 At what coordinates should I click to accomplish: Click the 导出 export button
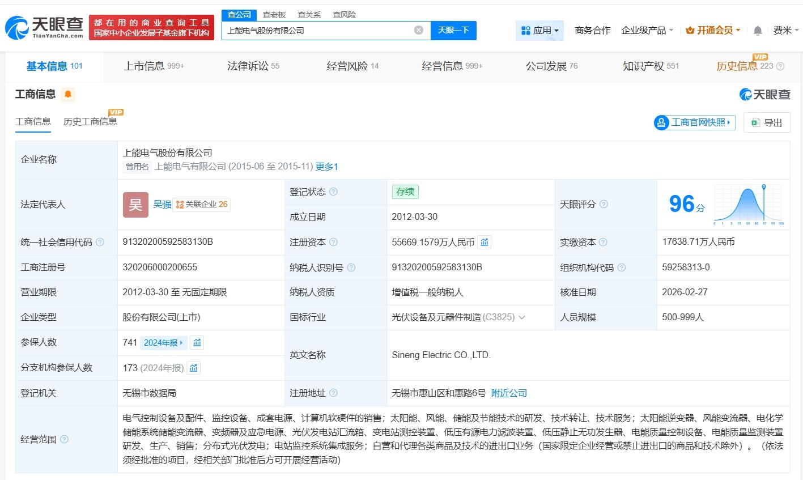click(x=767, y=122)
